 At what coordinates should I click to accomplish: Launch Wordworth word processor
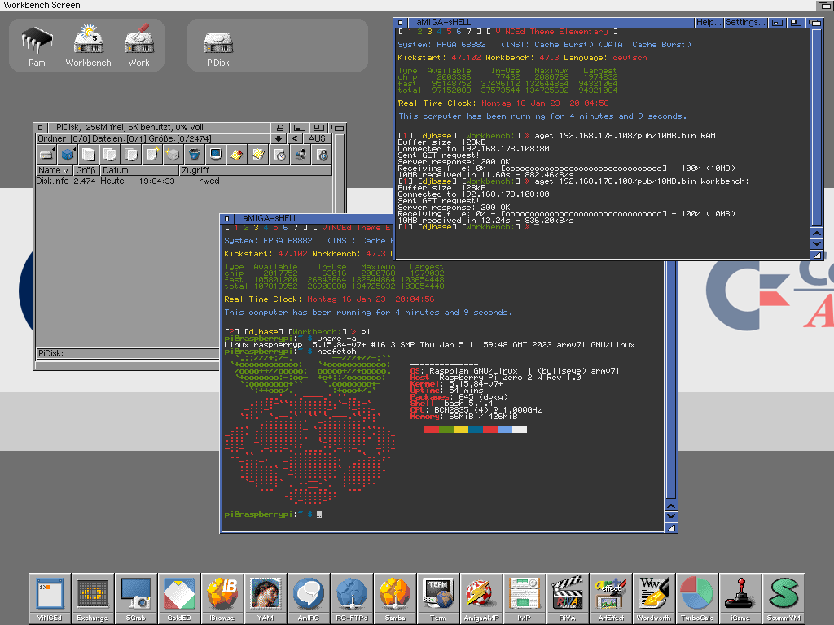(x=654, y=597)
